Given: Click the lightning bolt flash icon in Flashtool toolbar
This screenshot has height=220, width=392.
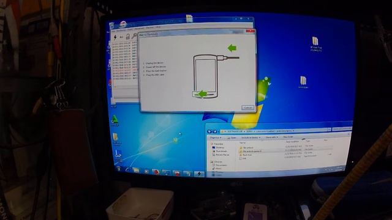Looking at the screenshot, I should tap(115, 37).
